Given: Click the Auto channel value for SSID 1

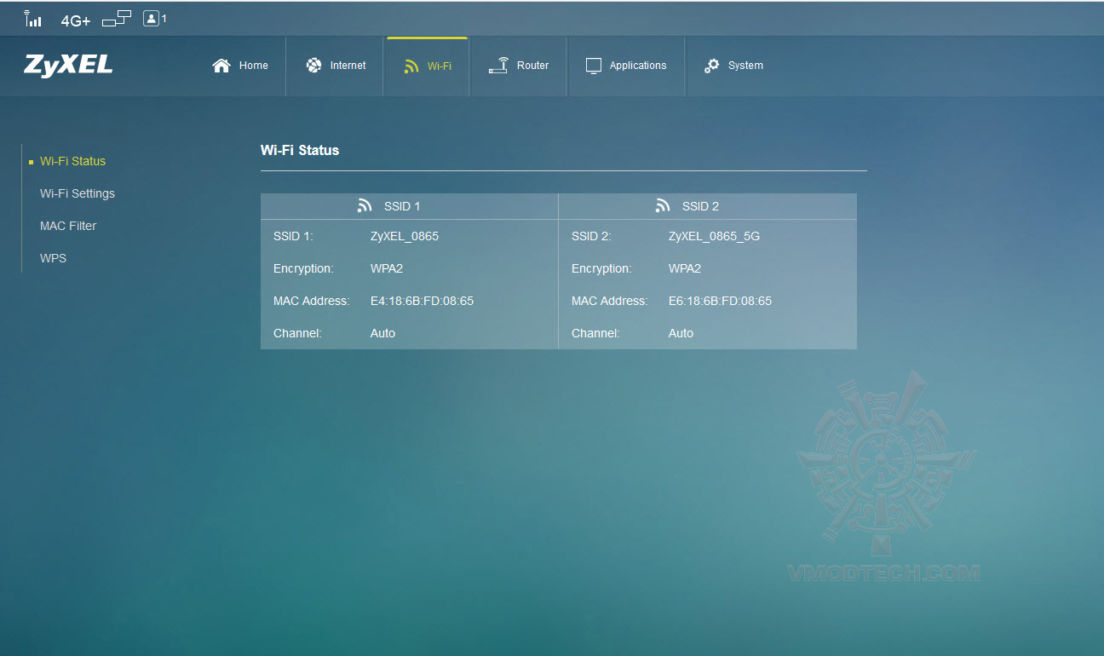Looking at the screenshot, I should [x=382, y=333].
